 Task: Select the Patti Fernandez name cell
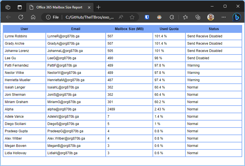[x=24, y=65]
